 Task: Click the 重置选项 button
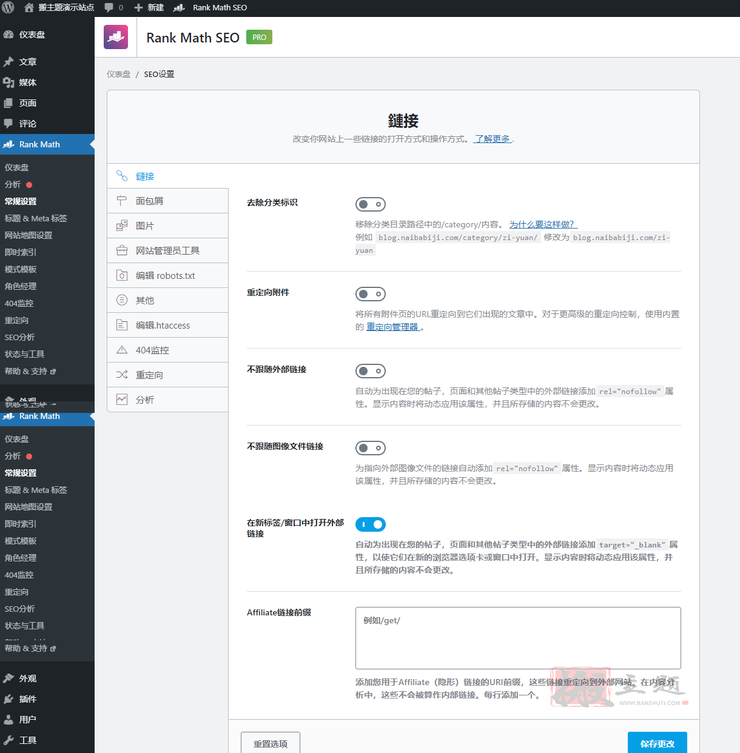tap(271, 743)
